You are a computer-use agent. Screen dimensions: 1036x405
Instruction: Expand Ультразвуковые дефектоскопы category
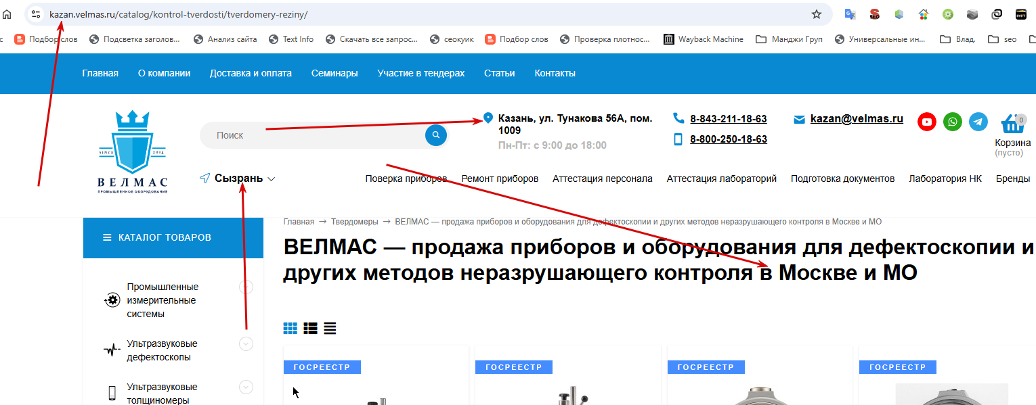coord(246,344)
